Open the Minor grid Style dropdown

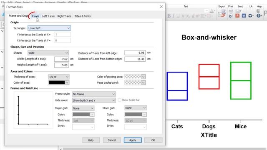(136, 127)
